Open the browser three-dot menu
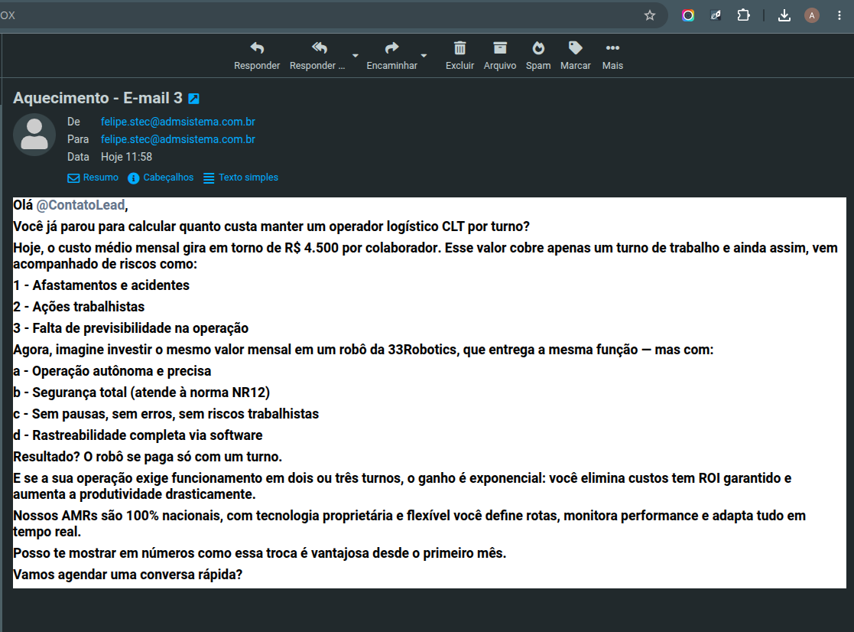 (839, 15)
